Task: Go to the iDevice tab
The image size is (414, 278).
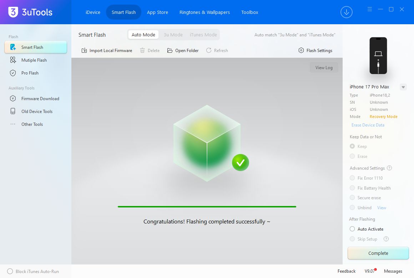Action: (x=93, y=12)
